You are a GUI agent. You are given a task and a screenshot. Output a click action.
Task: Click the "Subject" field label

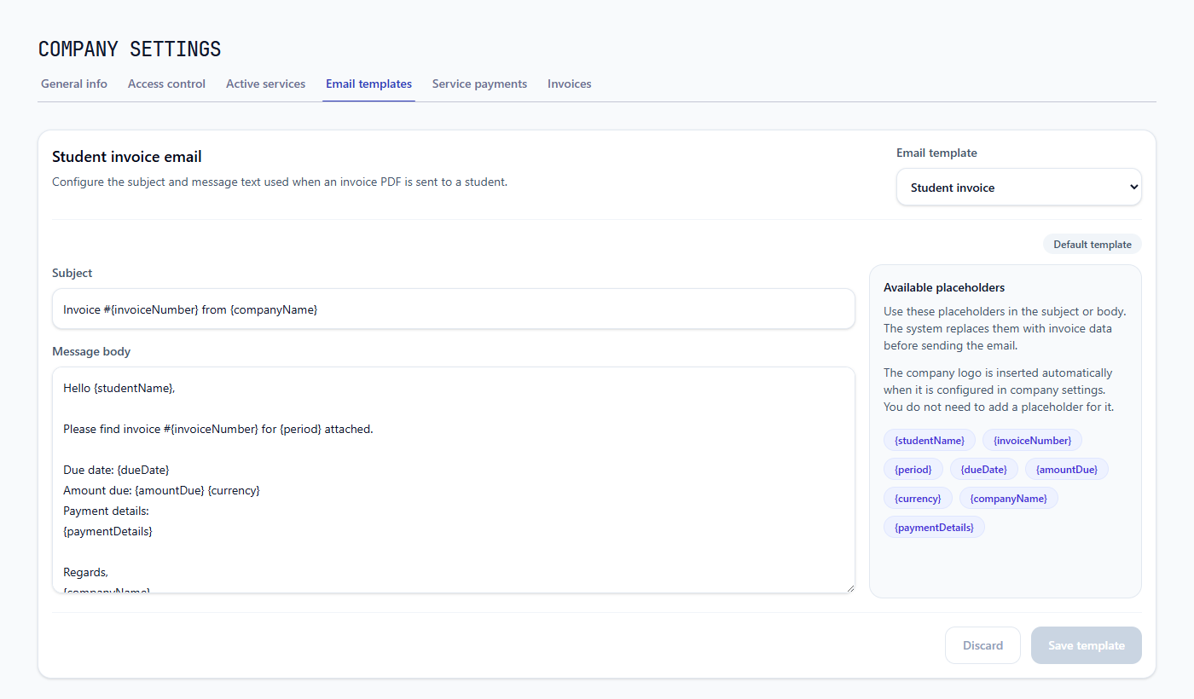[72, 274]
